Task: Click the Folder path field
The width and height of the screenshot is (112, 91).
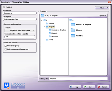Action: tap(78, 79)
